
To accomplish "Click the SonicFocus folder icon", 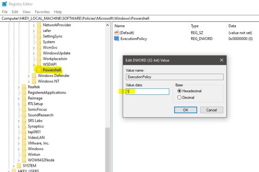I will point(24,110).
